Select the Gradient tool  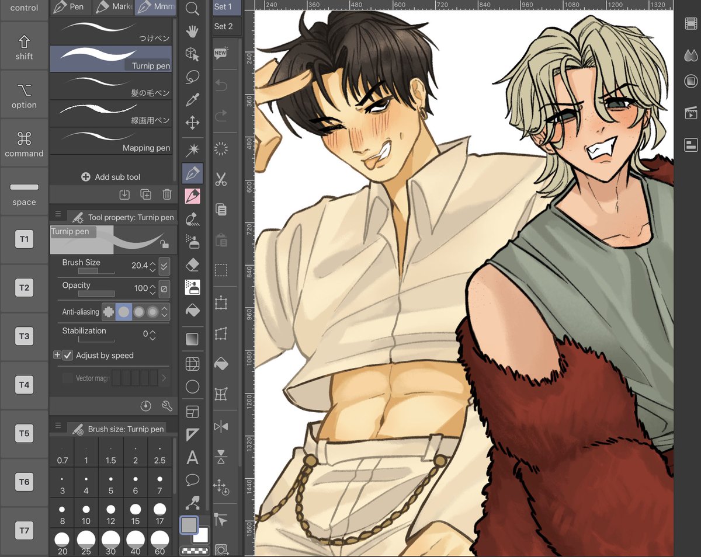pyautogui.click(x=193, y=337)
